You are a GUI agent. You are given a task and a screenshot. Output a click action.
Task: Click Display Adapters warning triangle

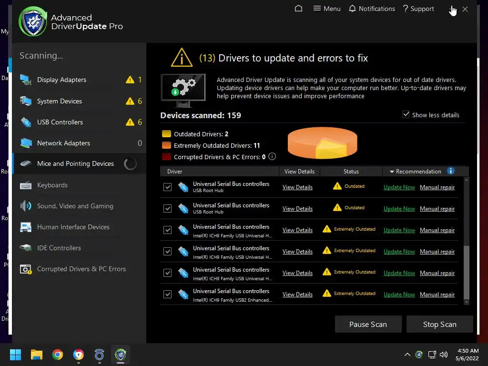[x=130, y=80]
